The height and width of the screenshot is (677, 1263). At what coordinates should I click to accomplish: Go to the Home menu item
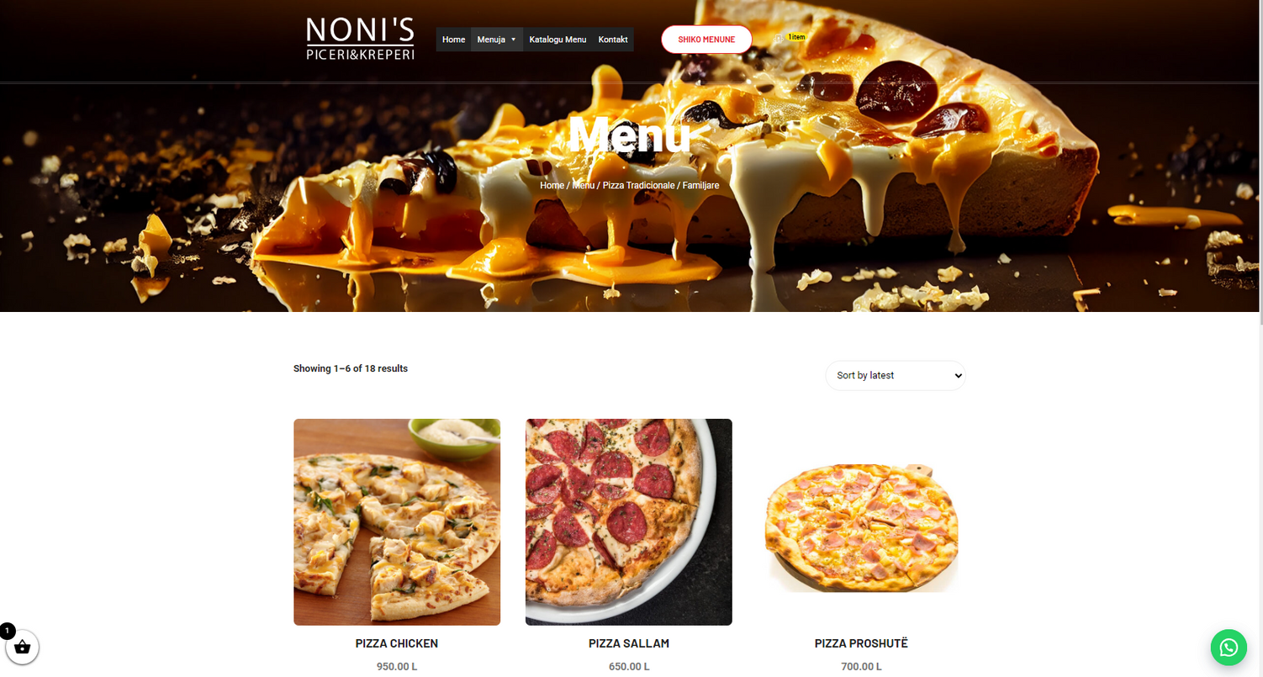point(453,40)
